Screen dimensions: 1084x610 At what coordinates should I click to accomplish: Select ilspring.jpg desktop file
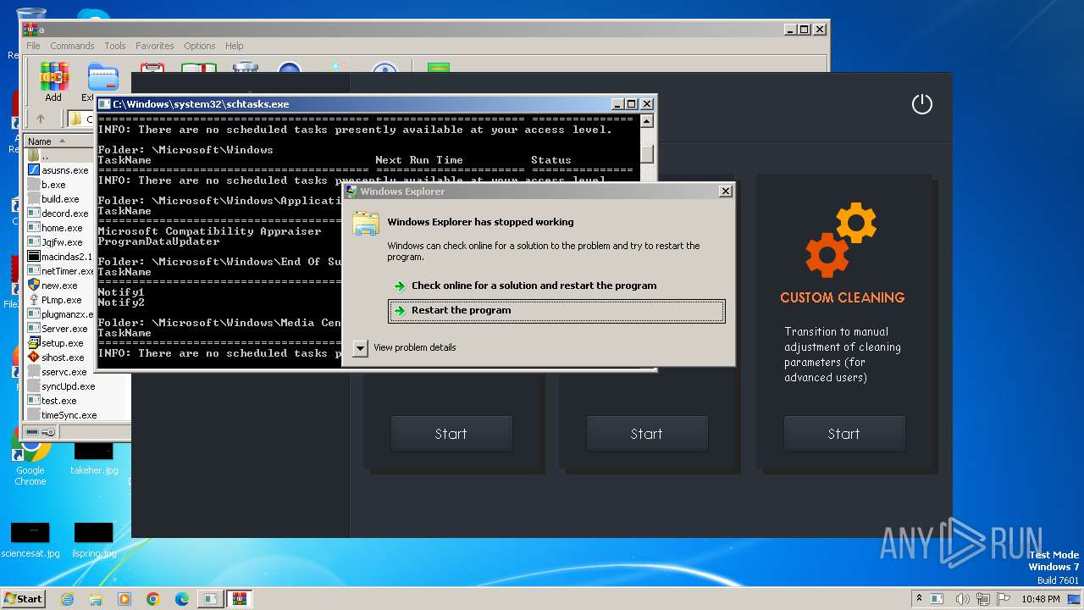click(93, 541)
